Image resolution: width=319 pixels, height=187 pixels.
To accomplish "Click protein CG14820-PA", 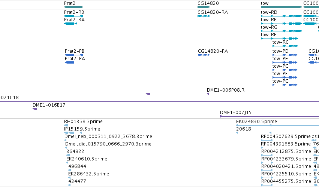I will coord(204,55).
